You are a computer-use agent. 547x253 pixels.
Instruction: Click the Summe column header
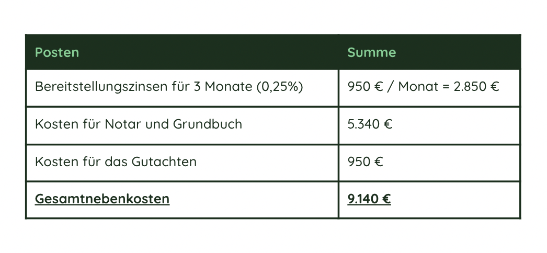(x=371, y=53)
